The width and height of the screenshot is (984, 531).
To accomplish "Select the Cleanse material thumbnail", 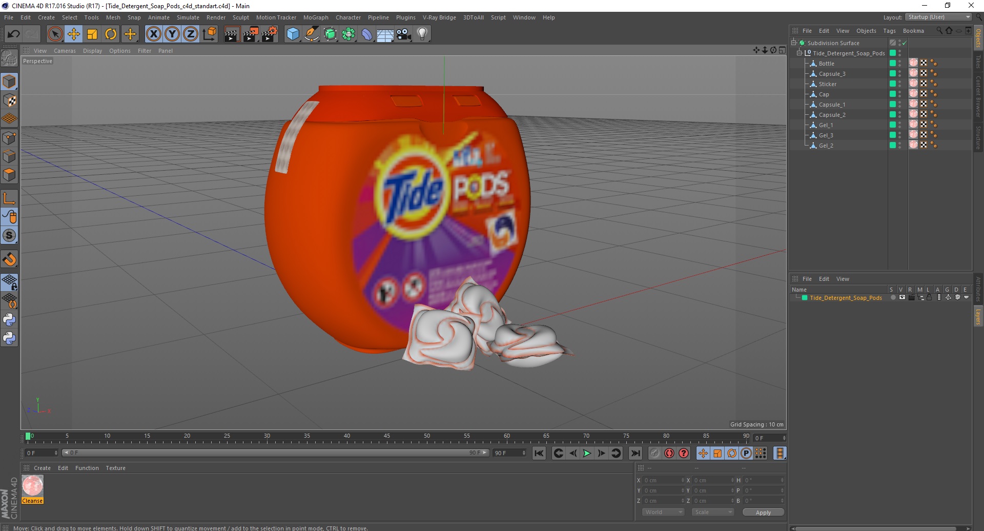I will coord(32,486).
